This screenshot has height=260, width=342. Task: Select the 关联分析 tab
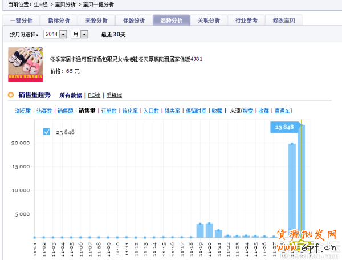[x=209, y=21]
